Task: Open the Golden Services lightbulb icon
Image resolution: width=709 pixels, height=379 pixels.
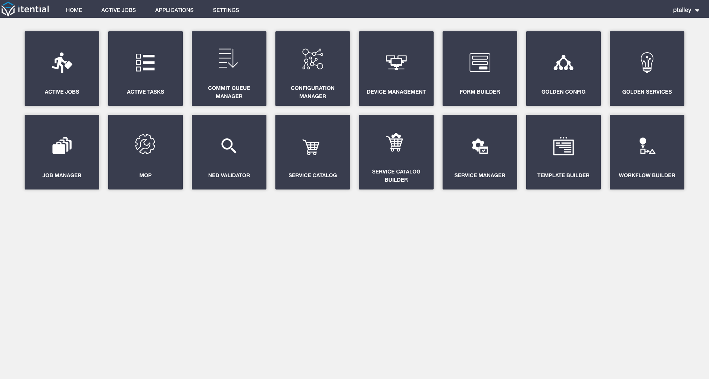Action: point(647,63)
